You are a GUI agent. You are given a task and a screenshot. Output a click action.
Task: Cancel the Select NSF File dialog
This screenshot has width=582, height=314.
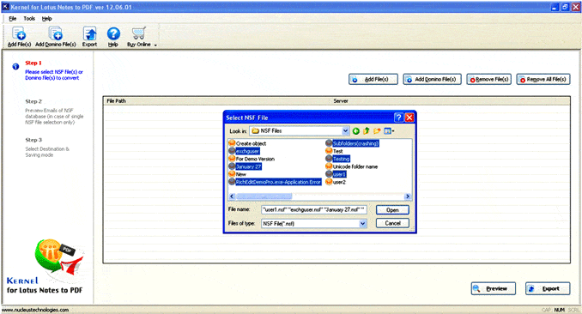(x=392, y=223)
